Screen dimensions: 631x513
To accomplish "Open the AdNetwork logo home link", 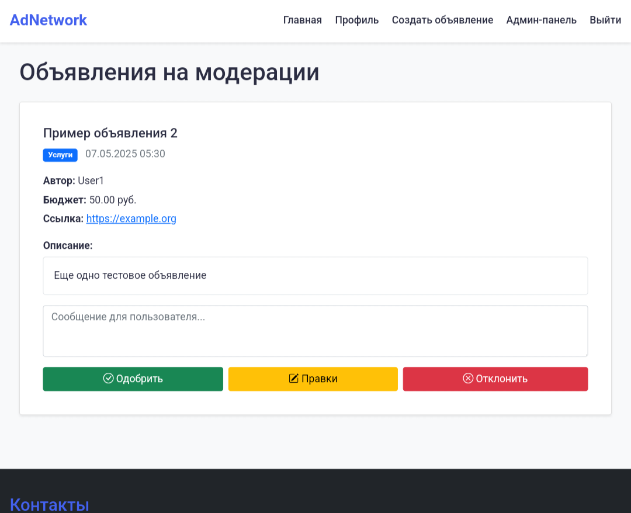I will [x=48, y=20].
